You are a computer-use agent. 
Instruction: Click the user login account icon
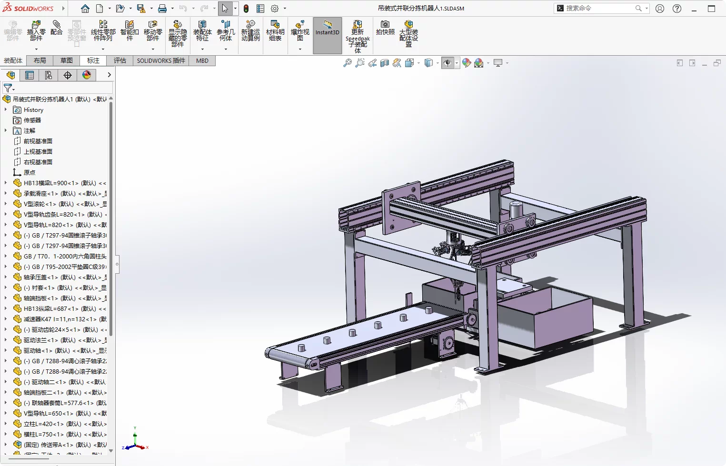[660, 9]
